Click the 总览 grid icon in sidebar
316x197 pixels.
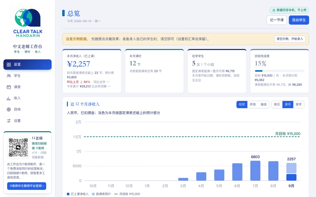click(9, 64)
